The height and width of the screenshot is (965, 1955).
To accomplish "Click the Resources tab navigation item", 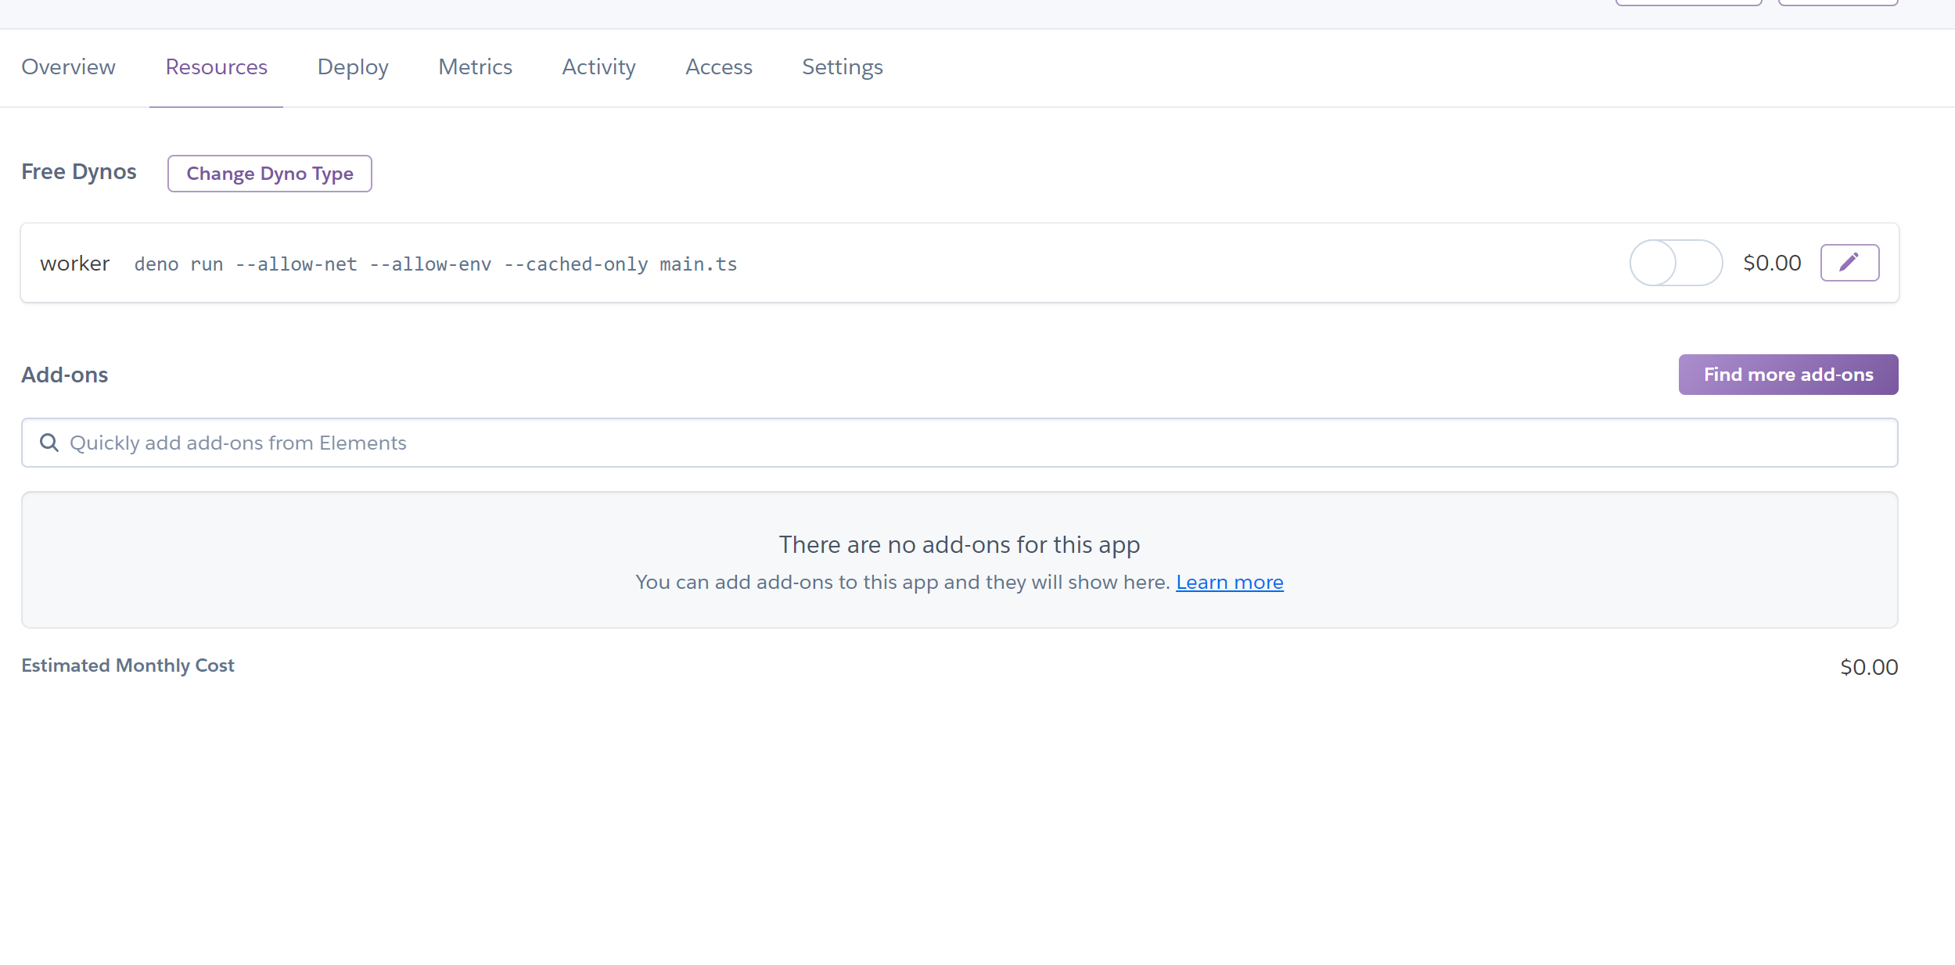I will pos(216,66).
